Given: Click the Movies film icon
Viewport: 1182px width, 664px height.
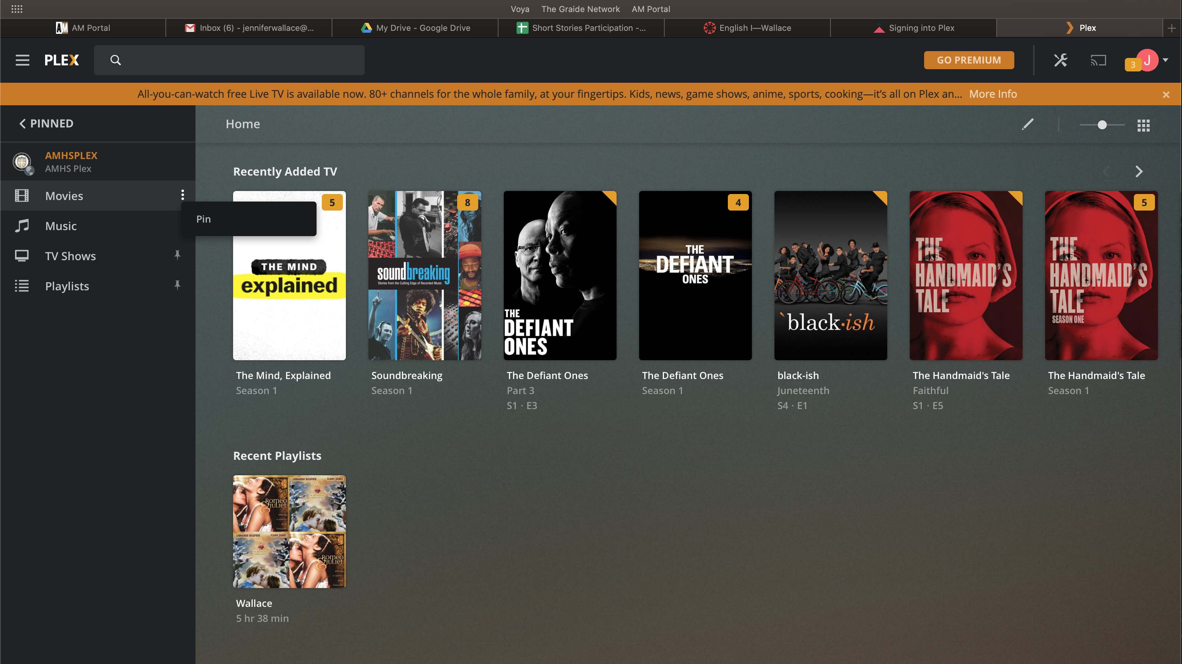Looking at the screenshot, I should tap(21, 196).
